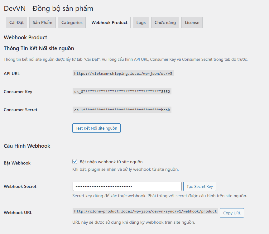Image resolution: width=269 pixels, height=234 pixels.
Task: Click the 'Cấu Hình Webhook' section heading
Action: coord(27,146)
